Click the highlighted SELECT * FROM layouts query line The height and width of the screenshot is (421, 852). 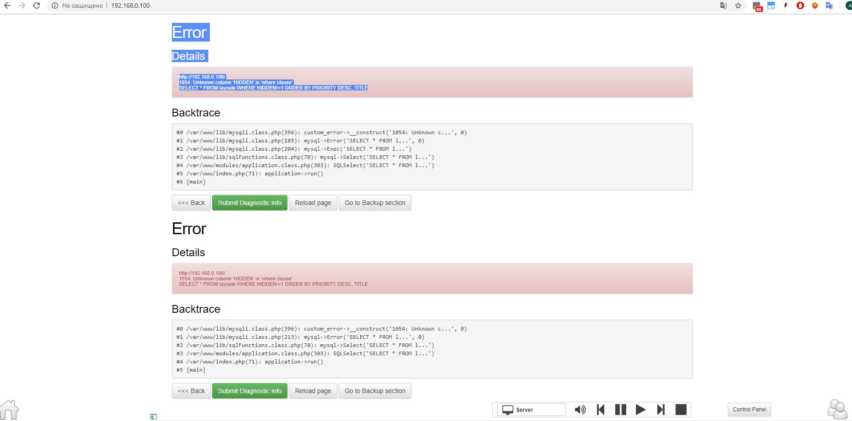[273, 88]
